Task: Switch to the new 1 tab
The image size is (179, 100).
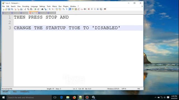Action: 6,13
